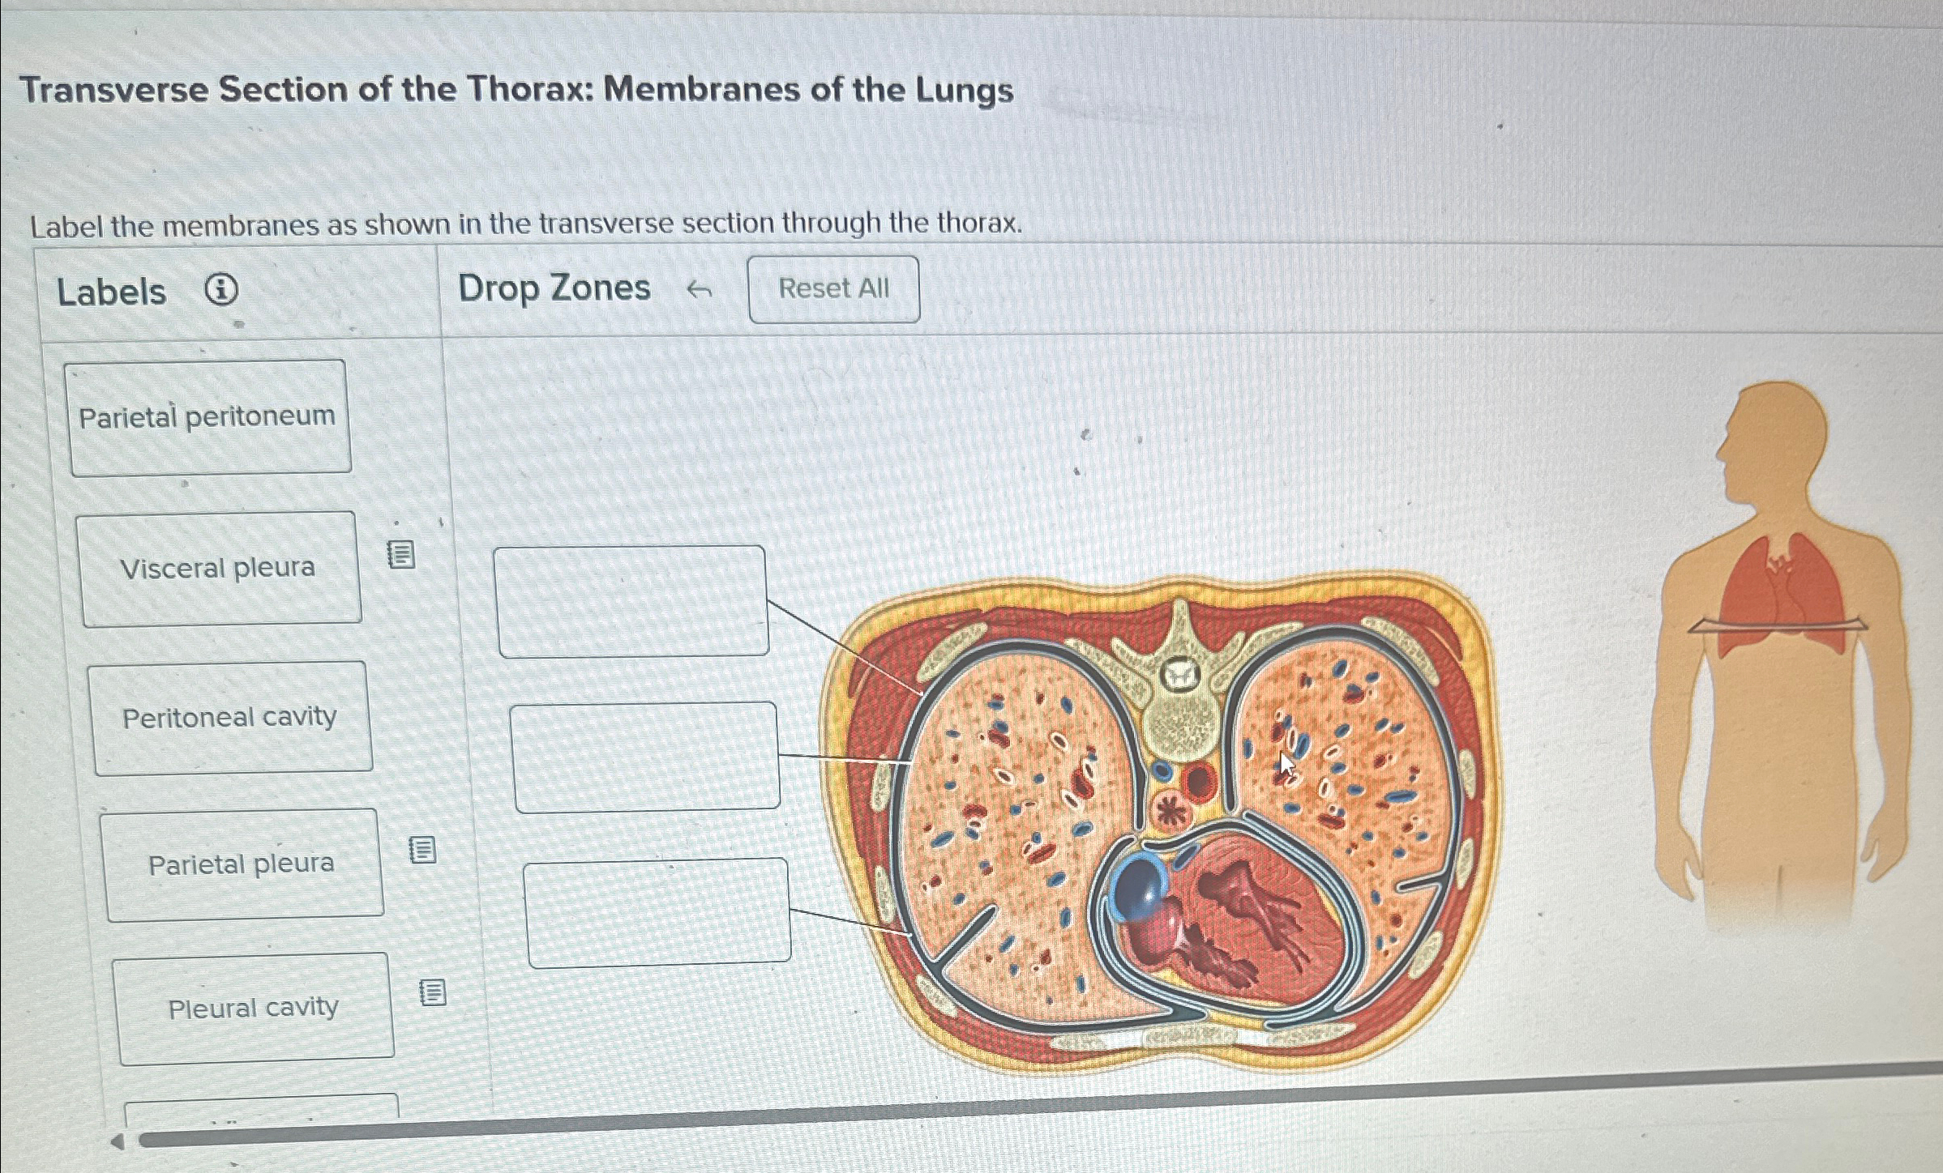Click the thorax cross-section image
The image size is (1943, 1173).
click(x=1159, y=822)
